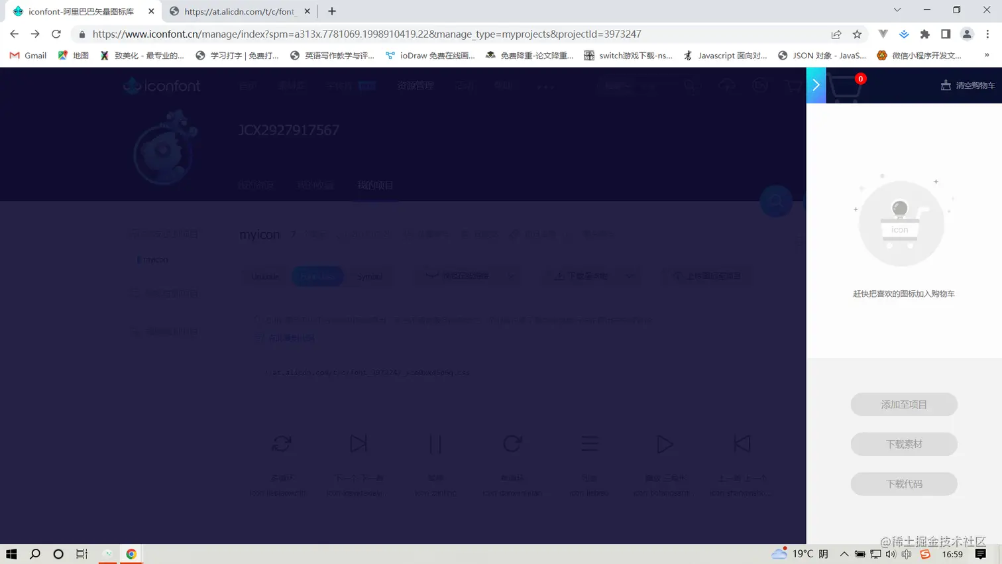Click the 19°C weather widget
1002x564 pixels.
point(800,553)
